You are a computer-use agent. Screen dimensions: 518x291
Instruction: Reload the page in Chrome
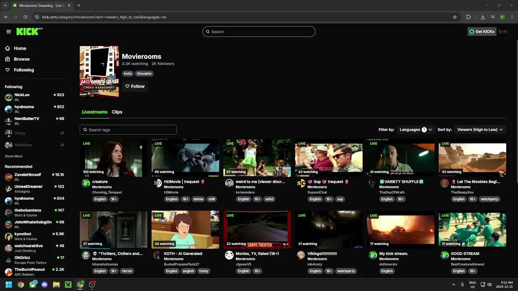coord(25,17)
